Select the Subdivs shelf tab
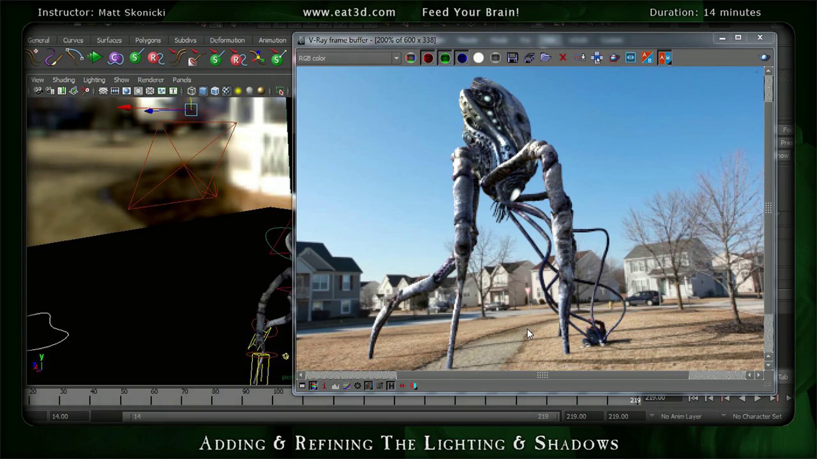Image resolution: width=817 pixels, height=459 pixels. 185,40
